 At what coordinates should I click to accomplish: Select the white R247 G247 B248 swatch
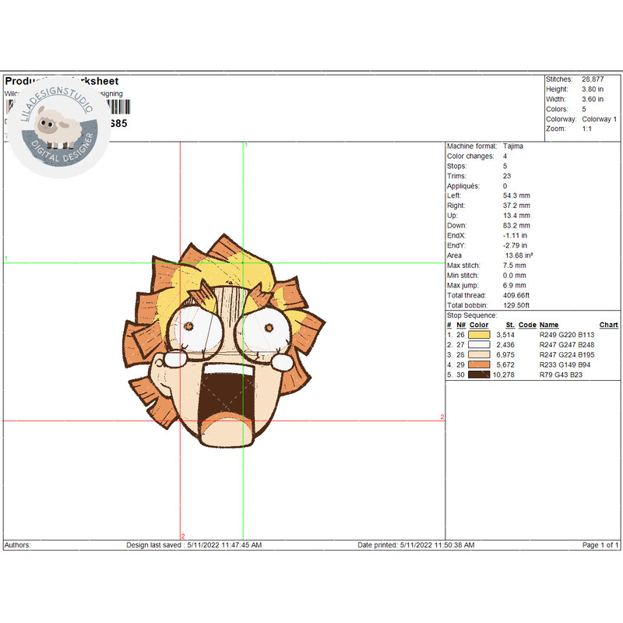[479, 344]
